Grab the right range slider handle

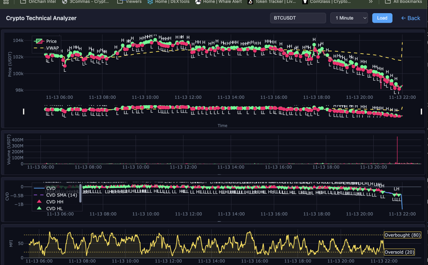click(x=422, y=112)
